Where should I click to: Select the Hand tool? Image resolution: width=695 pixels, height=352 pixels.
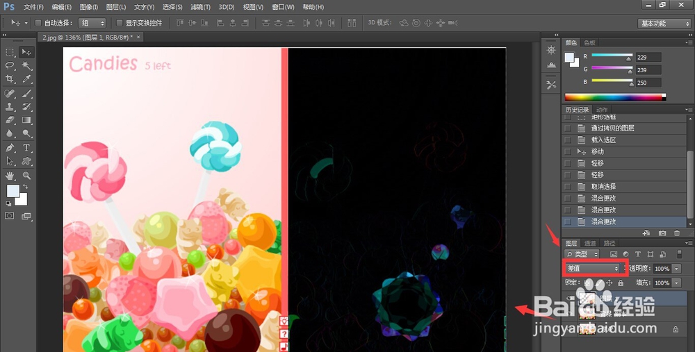tap(10, 176)
